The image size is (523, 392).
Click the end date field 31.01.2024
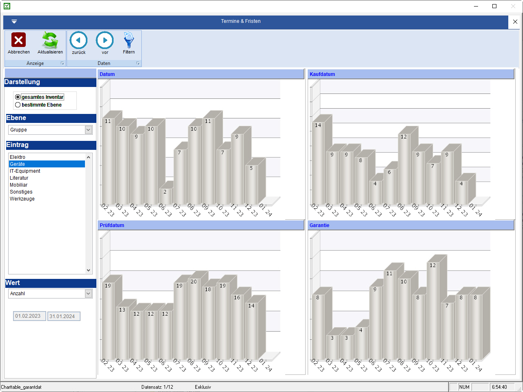coord(64,316)
